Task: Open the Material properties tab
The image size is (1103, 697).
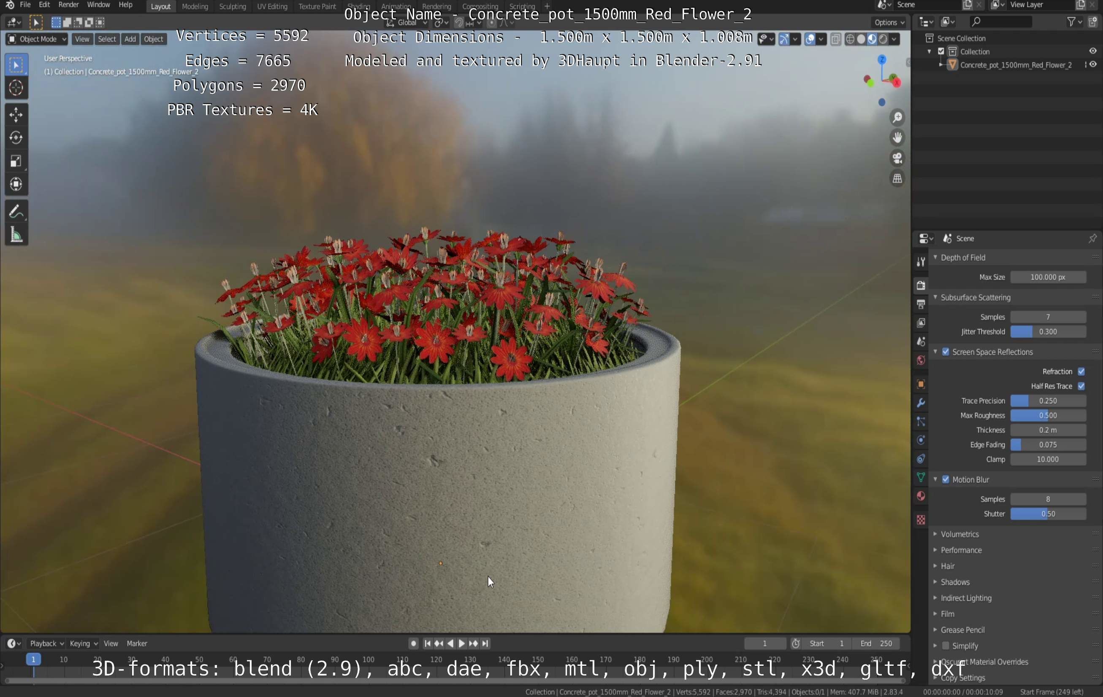Action: coord(920,496)
